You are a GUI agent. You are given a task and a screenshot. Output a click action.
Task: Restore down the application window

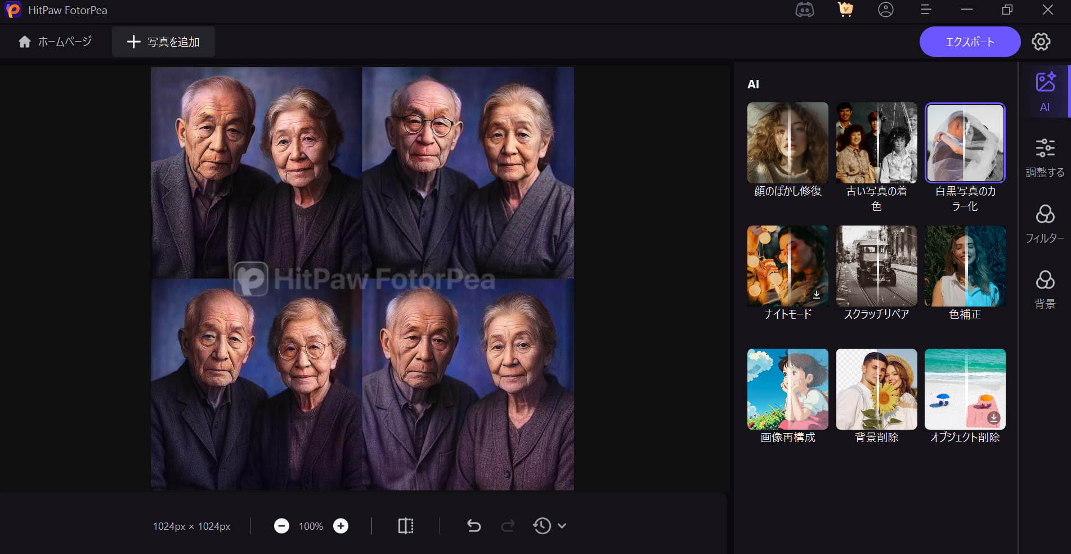[1007, 10]
